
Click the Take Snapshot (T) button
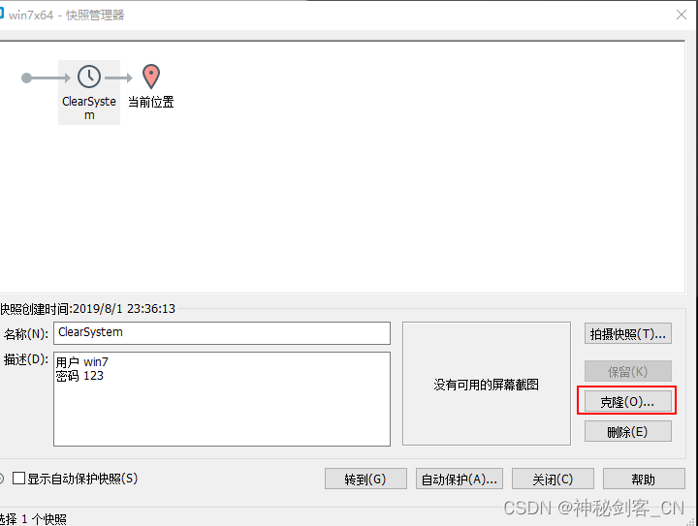[627, 333]
